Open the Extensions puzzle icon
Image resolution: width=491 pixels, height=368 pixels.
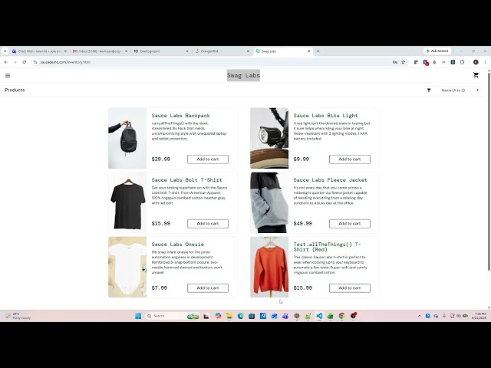click(462, 62)
